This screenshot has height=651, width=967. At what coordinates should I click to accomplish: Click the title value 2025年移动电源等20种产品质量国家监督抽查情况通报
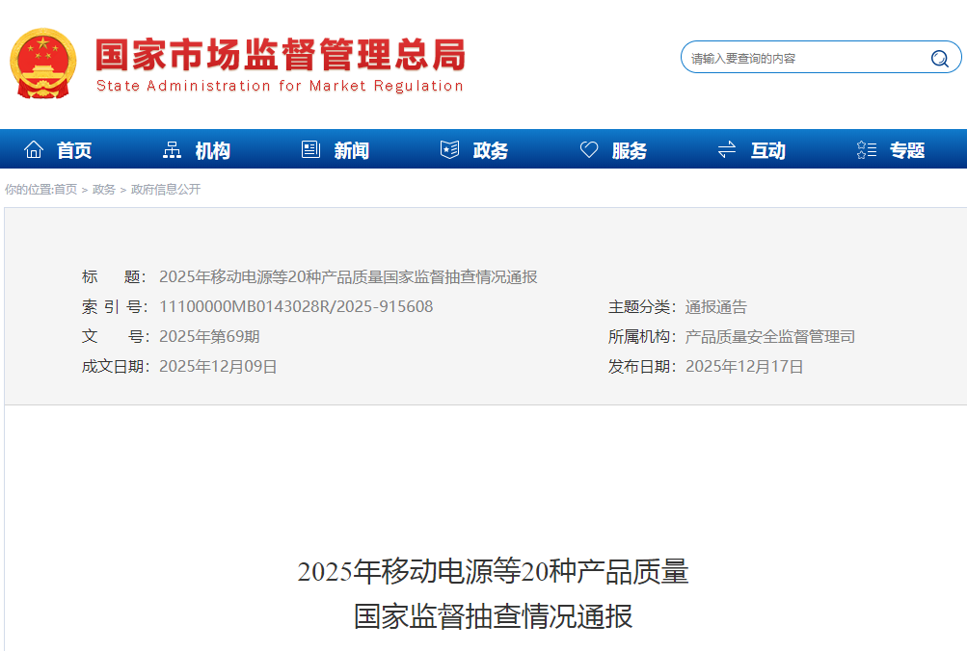[348, 276]
